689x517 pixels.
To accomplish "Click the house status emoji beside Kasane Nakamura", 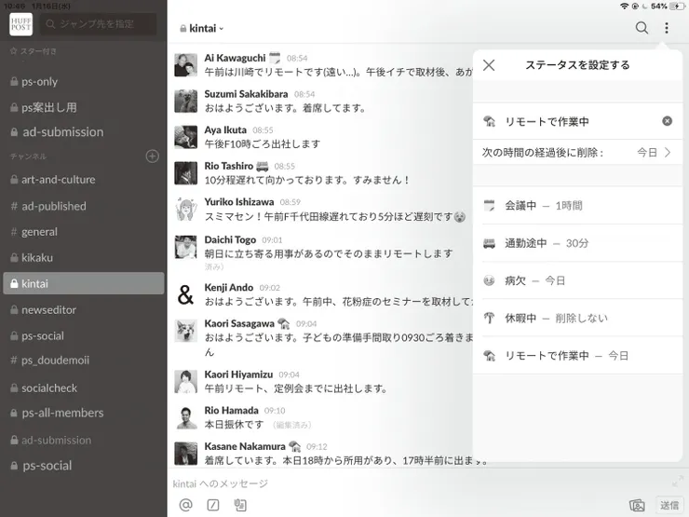I will [295, 446].
